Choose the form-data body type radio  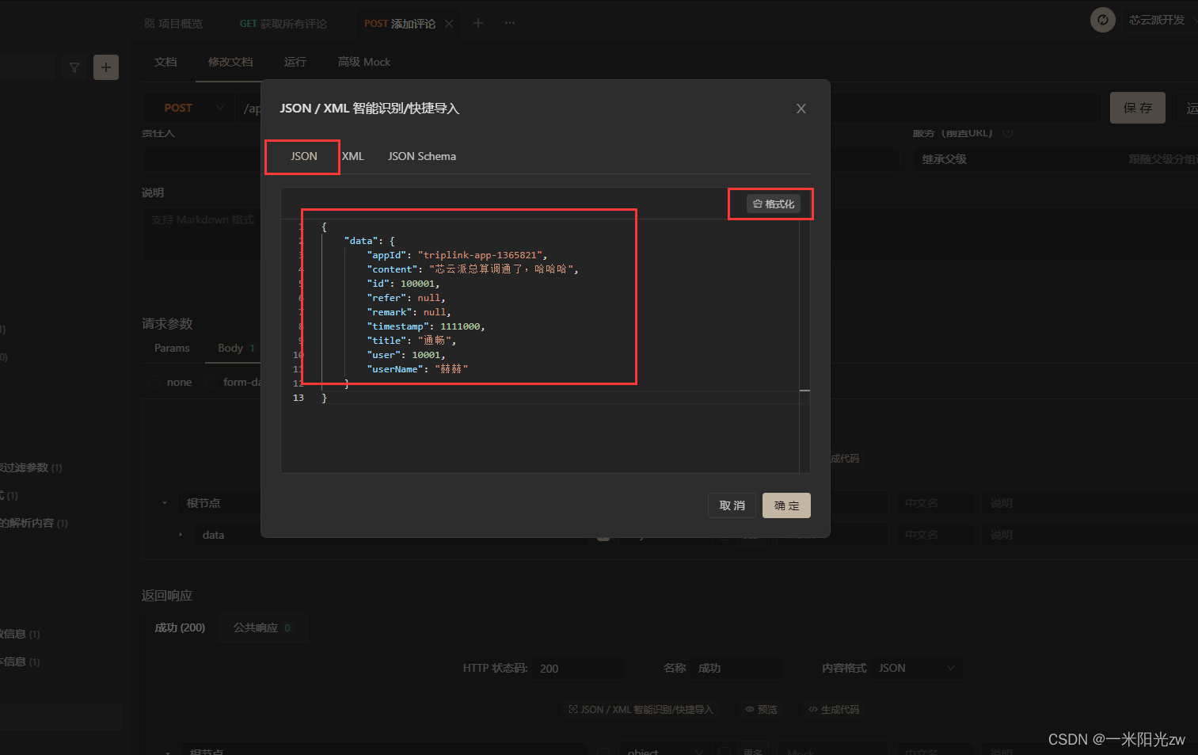(211, 382)
